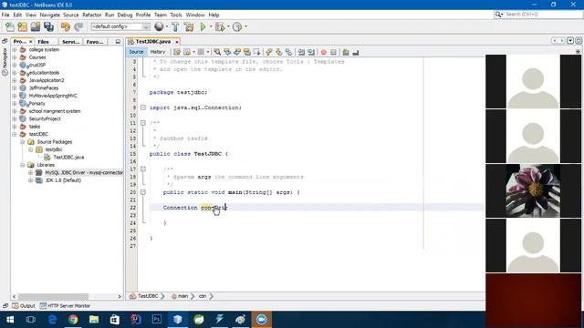584x328 pixels.
Task: Switch to the Favorites tab
Action: (x=95, y=42)
